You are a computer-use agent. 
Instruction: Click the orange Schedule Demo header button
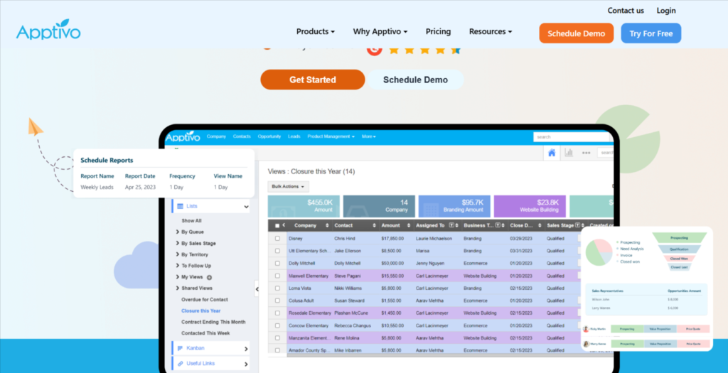[576, 33]
